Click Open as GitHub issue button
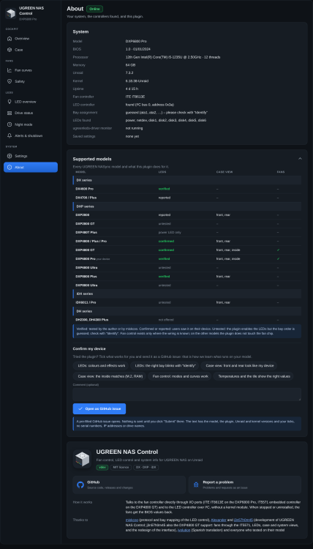The width and height of the screenshot is (313, 549). [x=99, y=408]
